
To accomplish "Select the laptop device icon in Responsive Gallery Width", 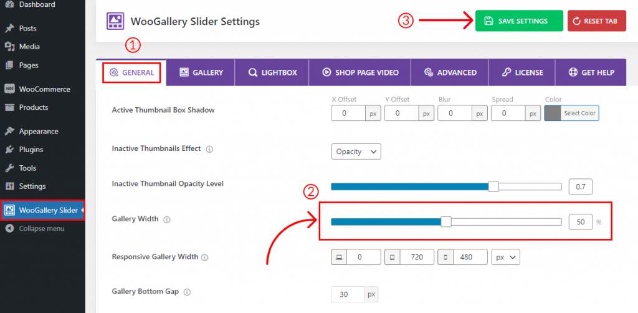I will pos(338,258).
